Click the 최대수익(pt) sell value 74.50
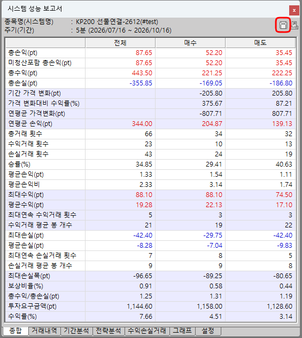The image size is (302, 338). point(284,195)
